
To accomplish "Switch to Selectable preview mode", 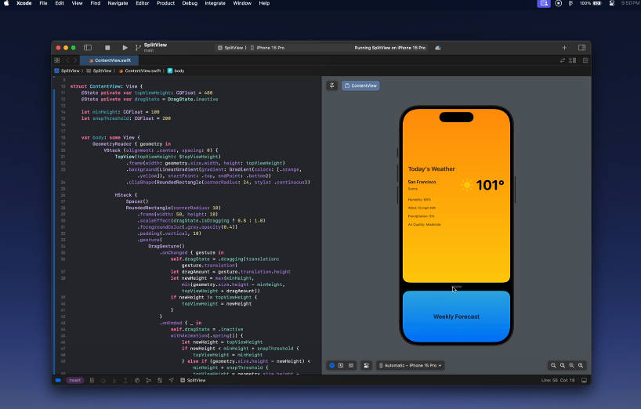I will [341, 366].
